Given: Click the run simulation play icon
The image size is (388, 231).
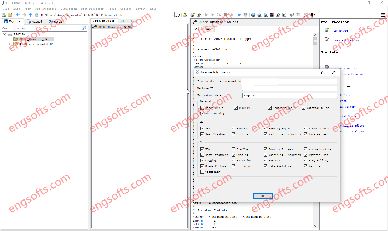Looking at the screenshot, I should click(207, 15).
